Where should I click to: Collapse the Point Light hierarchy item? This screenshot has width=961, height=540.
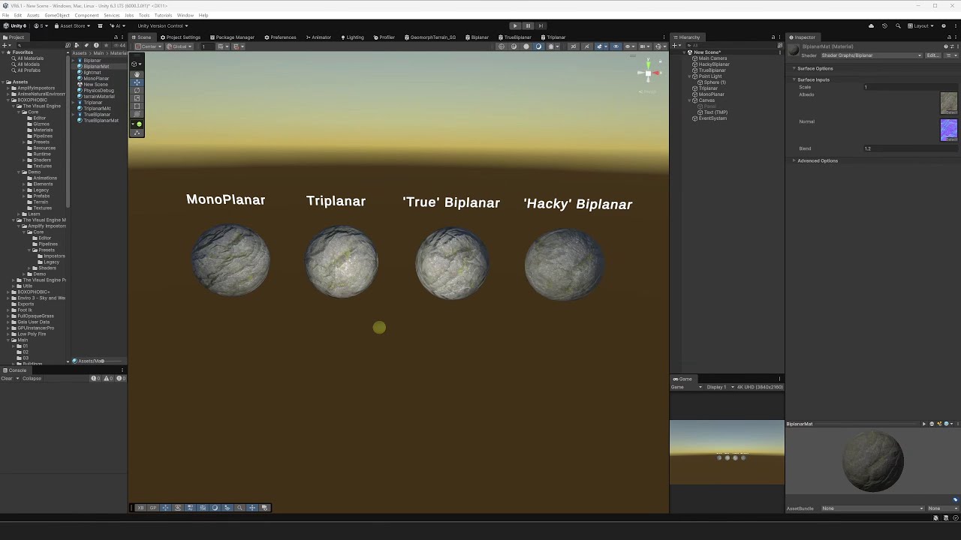point(691,76)
